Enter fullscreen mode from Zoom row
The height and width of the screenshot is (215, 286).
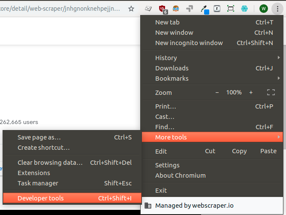tap(271, 92)
